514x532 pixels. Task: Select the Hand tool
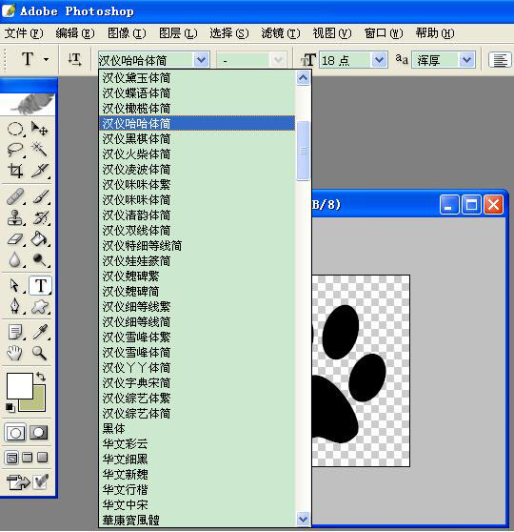click(15, 353)
